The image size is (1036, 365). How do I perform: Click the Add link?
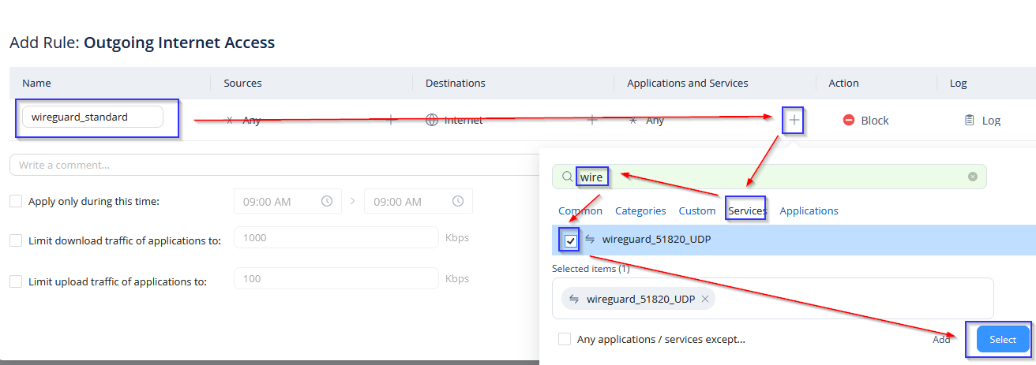(941, 339)
